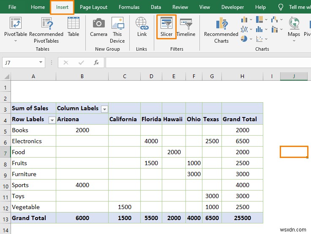311x234 pixels.
Task: Click the PivotTable icon
Action: coord(16,27)
